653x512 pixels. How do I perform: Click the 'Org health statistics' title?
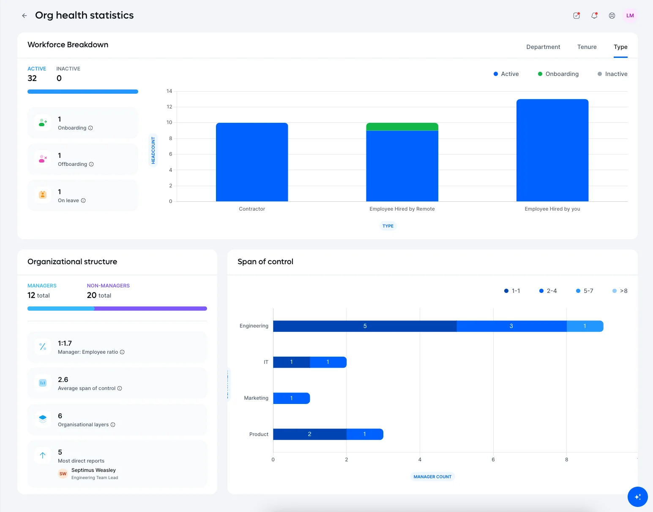point(85,15)
